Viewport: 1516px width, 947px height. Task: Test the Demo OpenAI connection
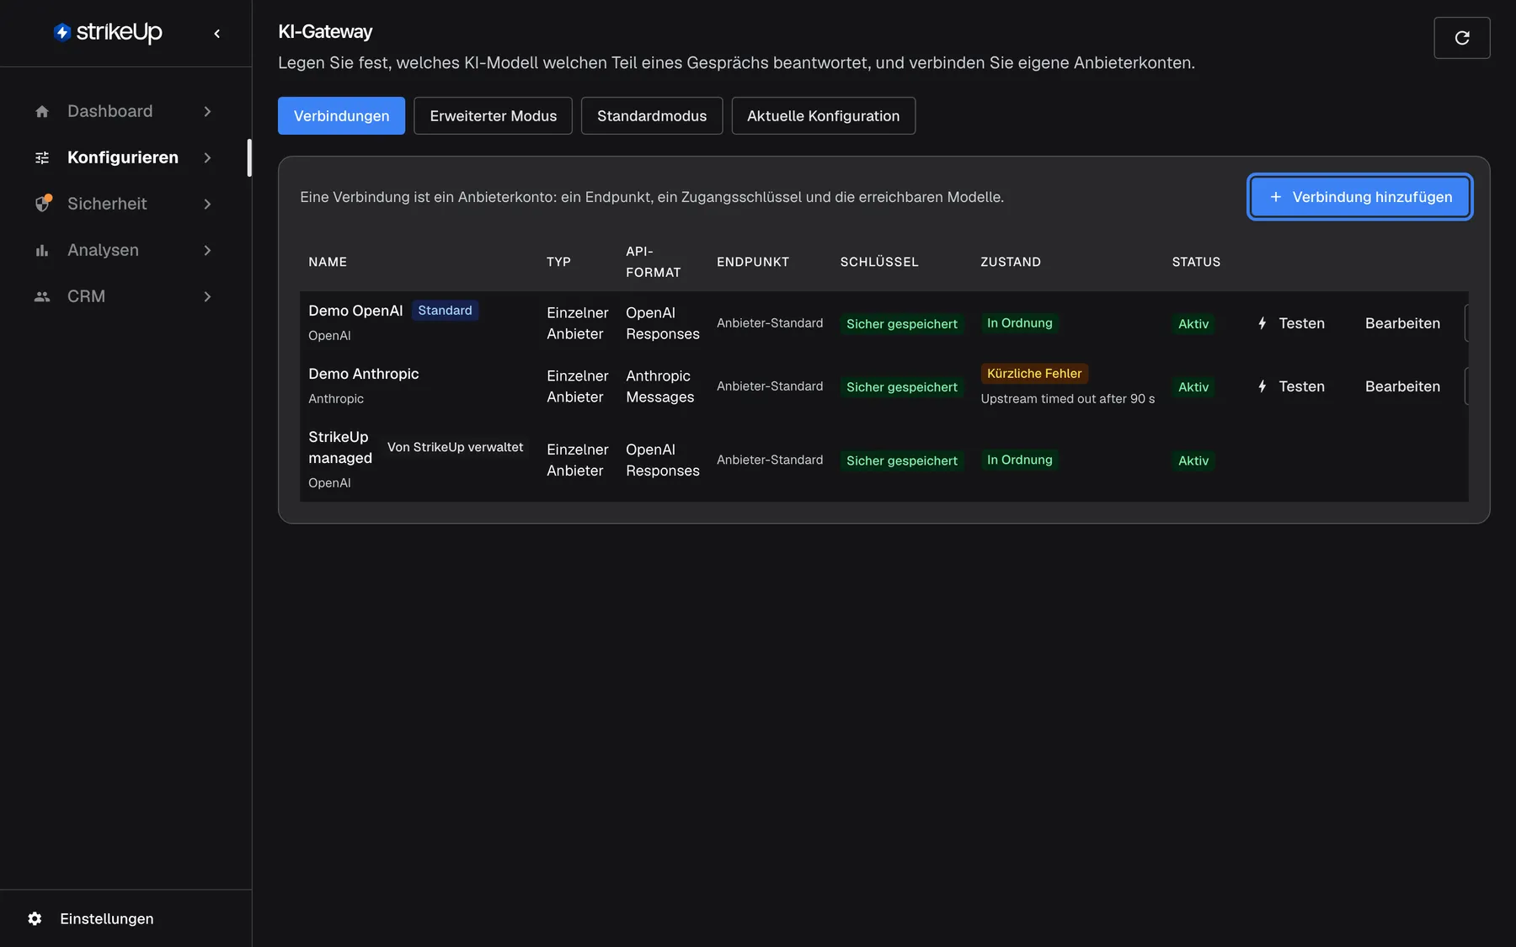[1290, 323]
